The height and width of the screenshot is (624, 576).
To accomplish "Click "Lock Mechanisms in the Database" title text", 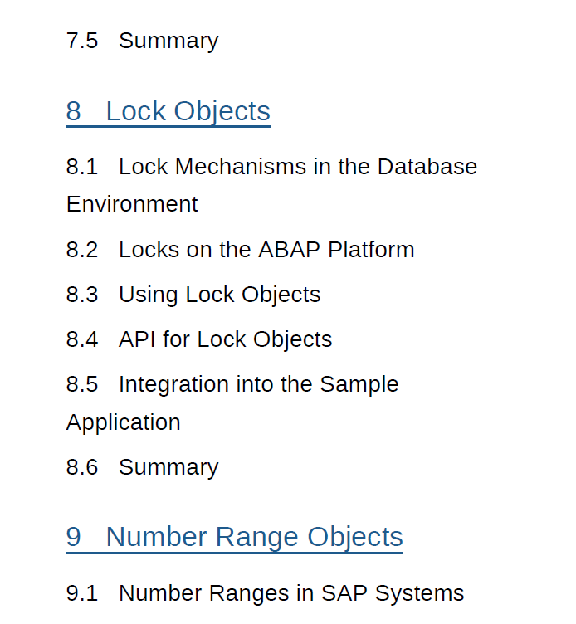I will click(x=298, y=167).
